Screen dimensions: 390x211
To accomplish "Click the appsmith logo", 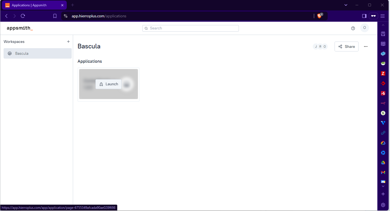I will pyautogui.click(x=20, y=28).
